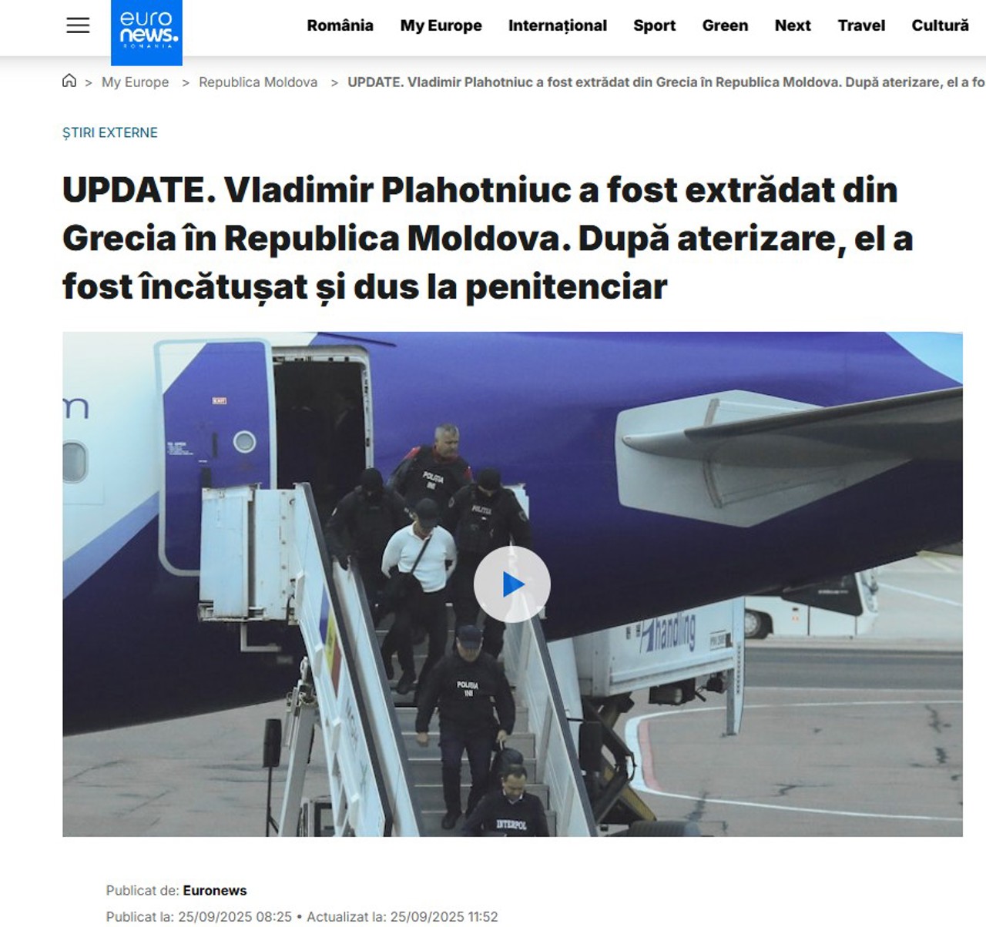Follow the Republica Moldova breadcrumb link

(x=258, y=82)
